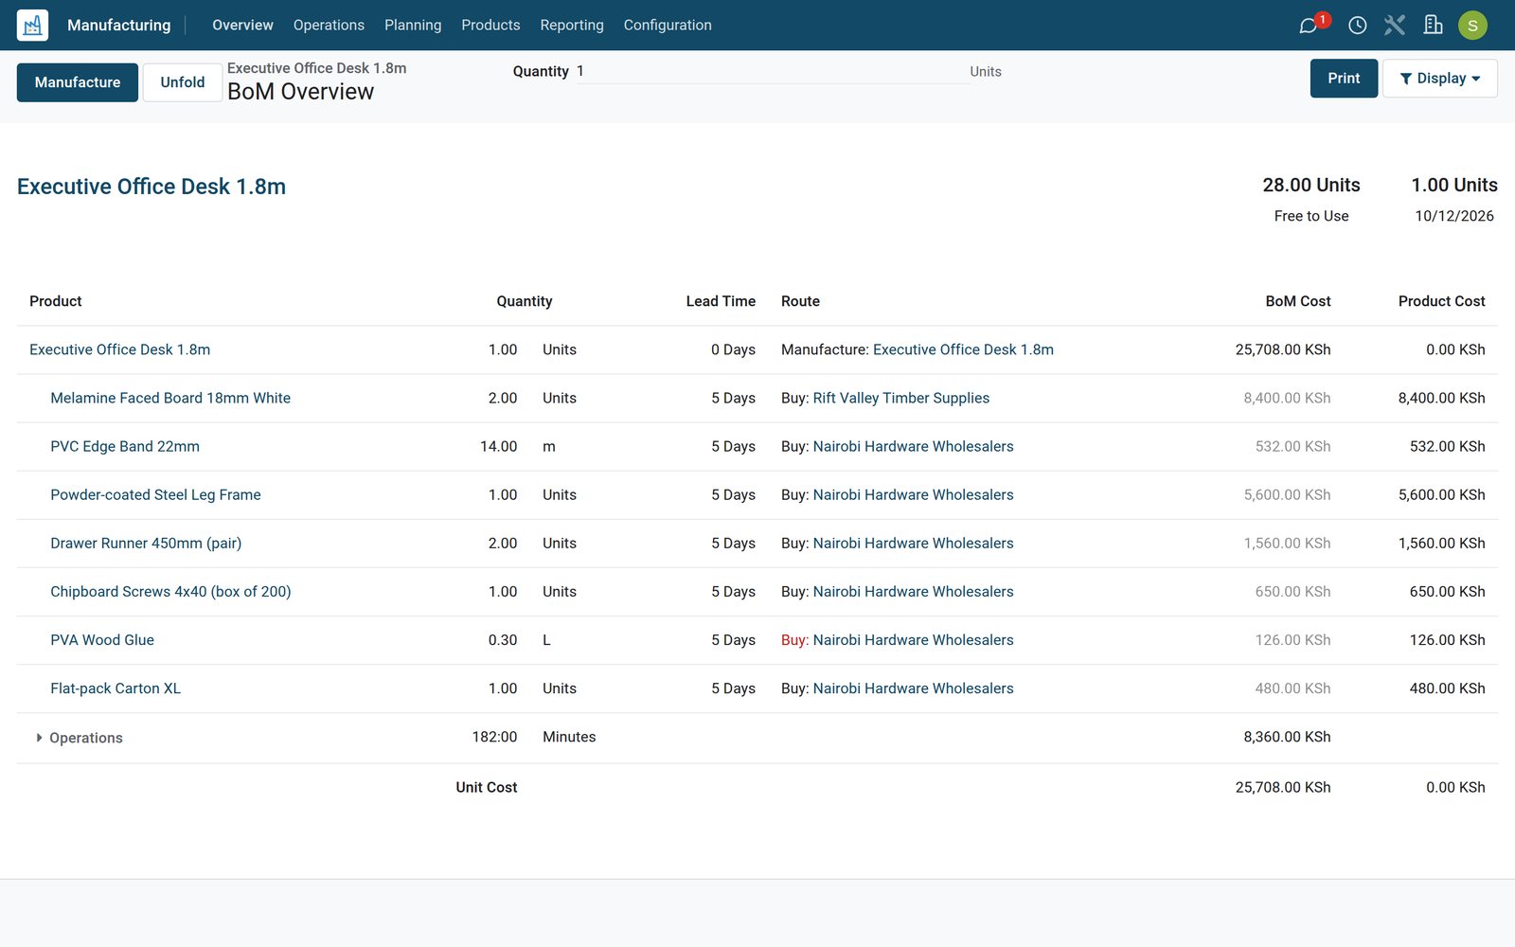This screenshot has height=947, width=1515.
Task: Open the Display filter dropdown
Action: coord(1439,79)
